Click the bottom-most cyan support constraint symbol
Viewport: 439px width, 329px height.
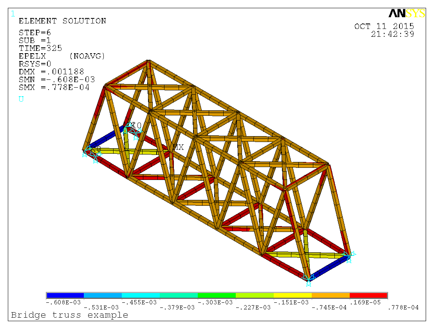coord(309,278)
